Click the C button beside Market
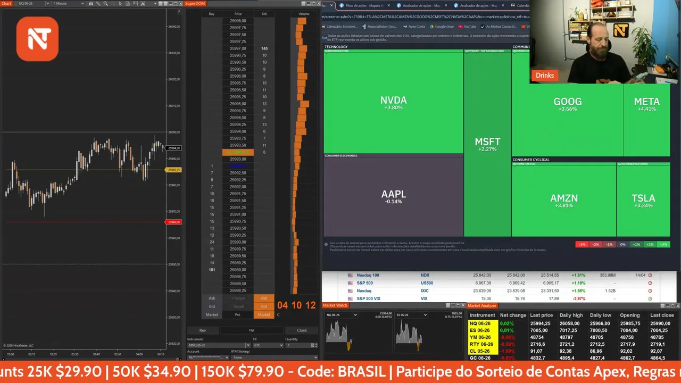 point(278,314)
